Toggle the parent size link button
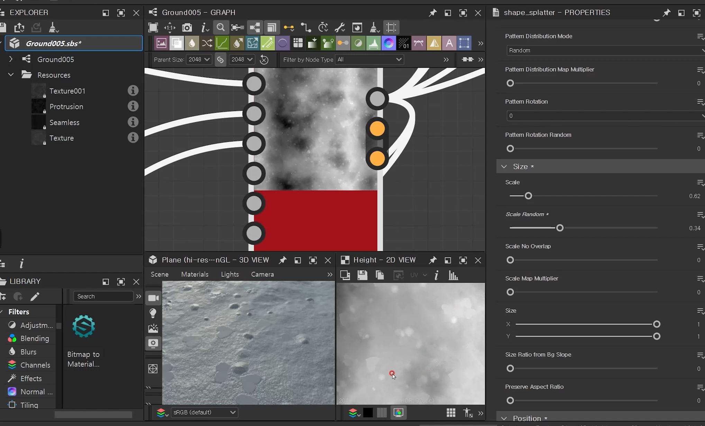 click(x=220, y=60)
